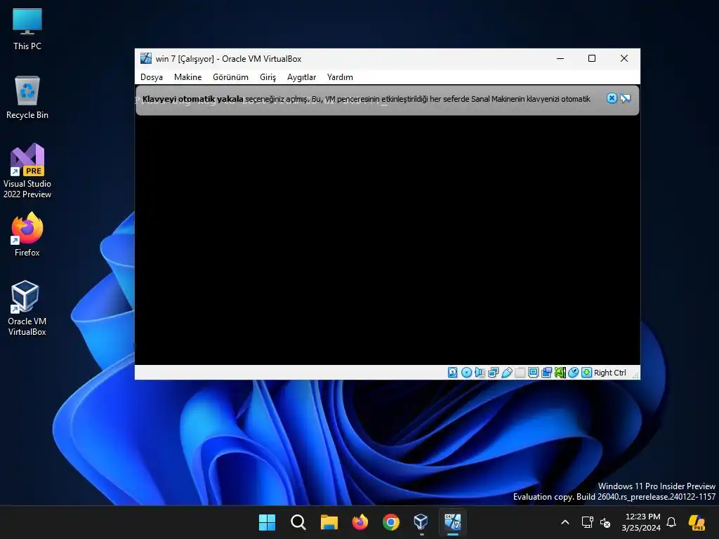Expand the hidden system tray icons
Screen dimensions: 719x539
click(565, 522)
